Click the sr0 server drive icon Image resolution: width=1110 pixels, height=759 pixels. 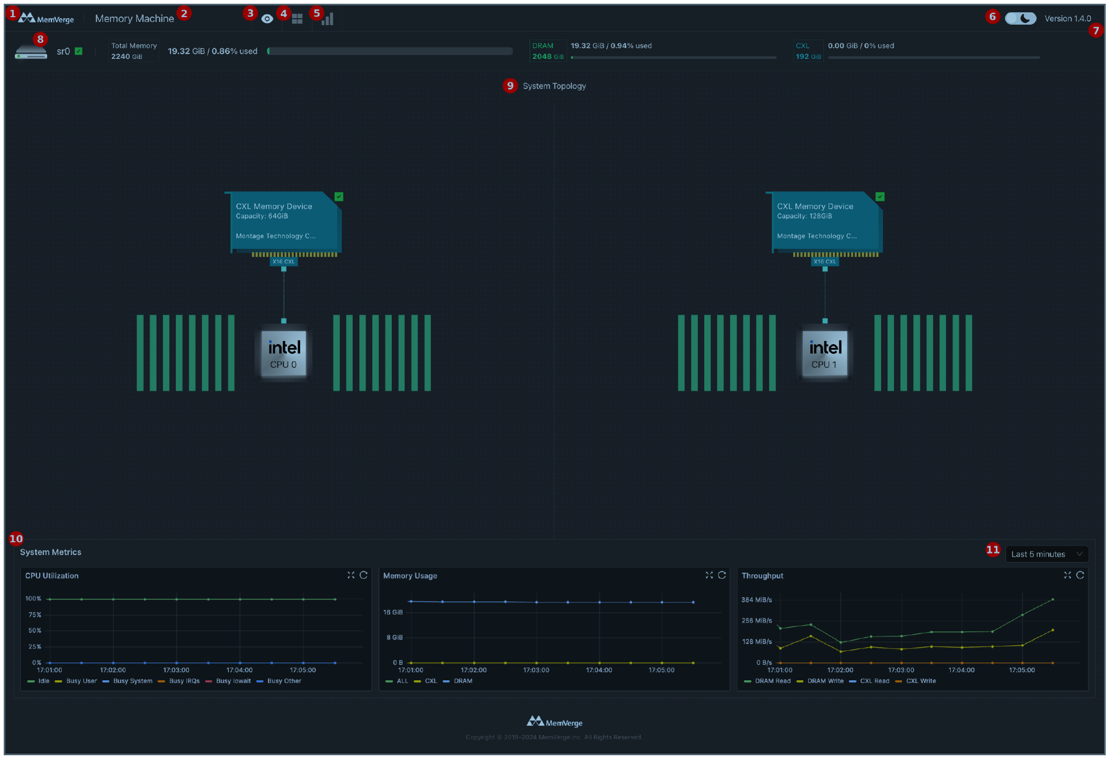point(31,52)
